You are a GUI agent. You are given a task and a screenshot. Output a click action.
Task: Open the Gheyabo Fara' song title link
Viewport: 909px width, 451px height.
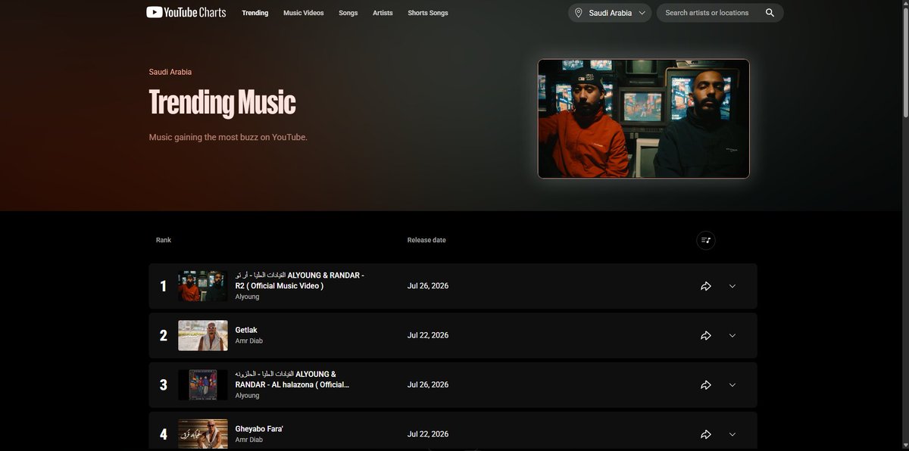(x=259, y=429)
